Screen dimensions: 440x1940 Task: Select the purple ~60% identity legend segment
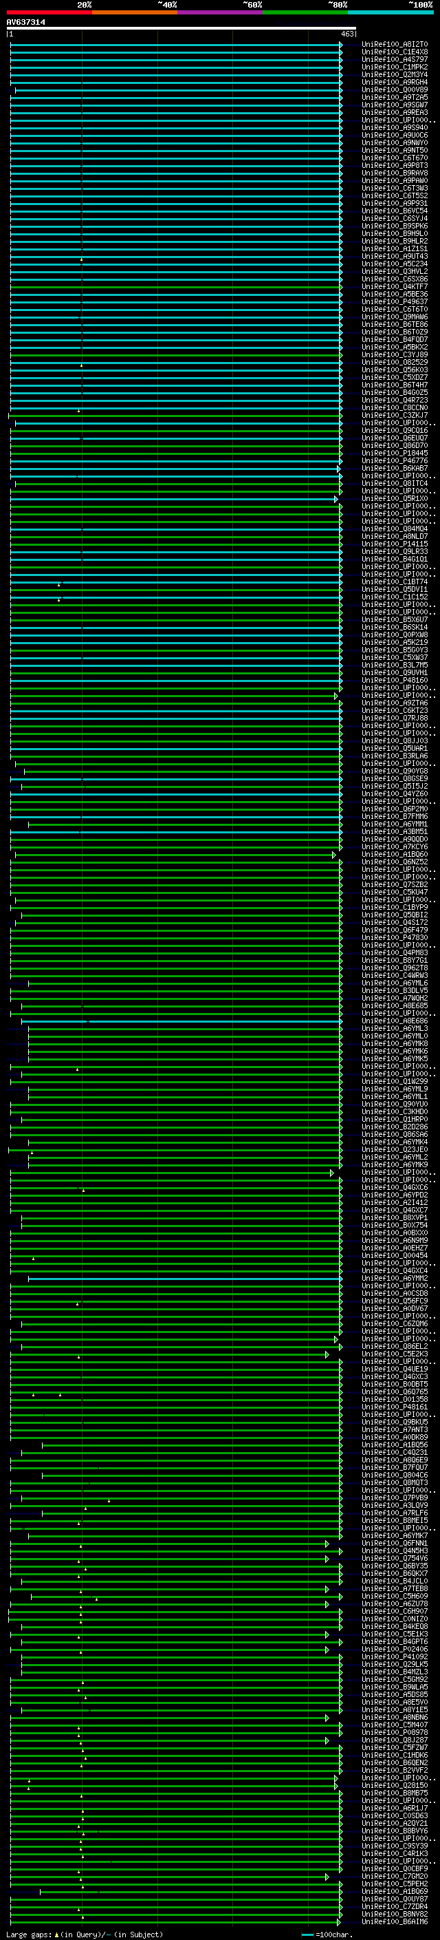click(219, 12)
